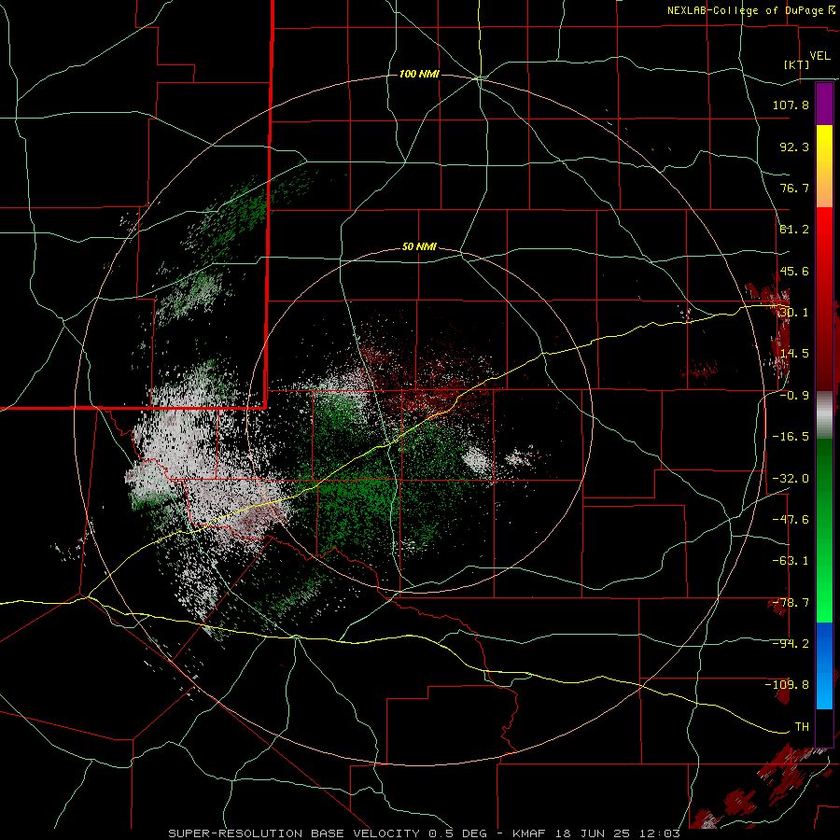
Task: Select the 14.5 velocity scale value
Action: pos(794,354)
